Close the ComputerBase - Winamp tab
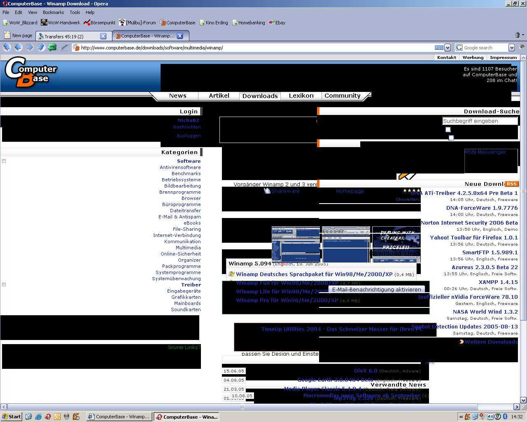Screen dimensions: 527x422 pos(180,36)
